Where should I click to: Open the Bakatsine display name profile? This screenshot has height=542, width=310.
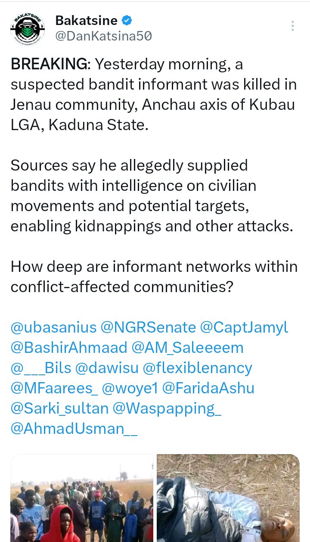pyautogui.click(x=86, y=20)
